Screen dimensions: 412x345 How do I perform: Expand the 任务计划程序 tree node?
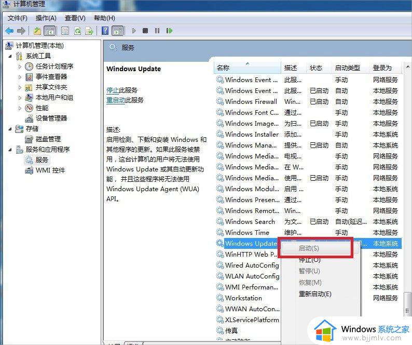pos(20,67)
